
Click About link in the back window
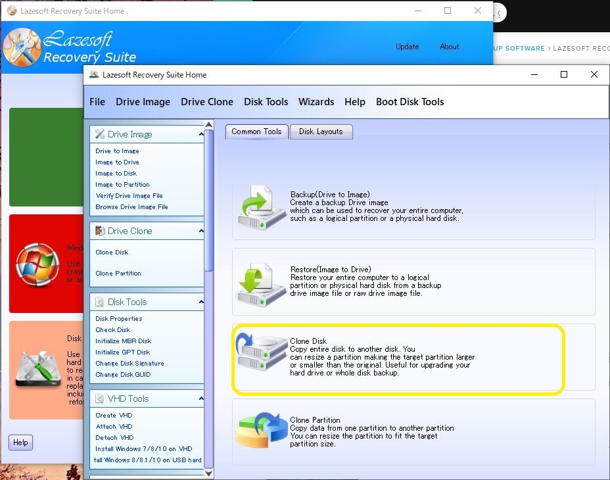pos(450,47)
